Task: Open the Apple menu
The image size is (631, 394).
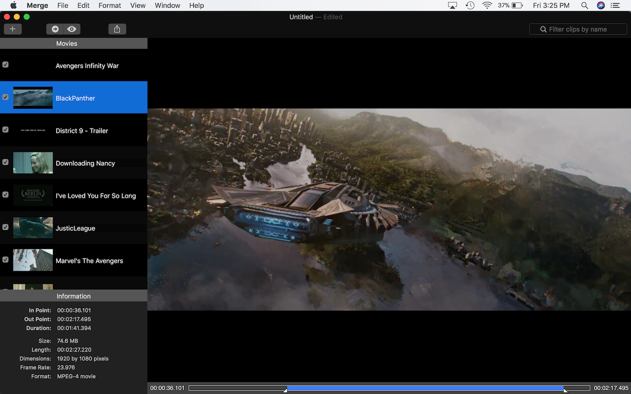Action: [x=13, y=5]
